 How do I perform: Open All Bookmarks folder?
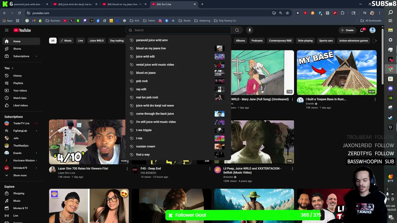click(371, 21)
